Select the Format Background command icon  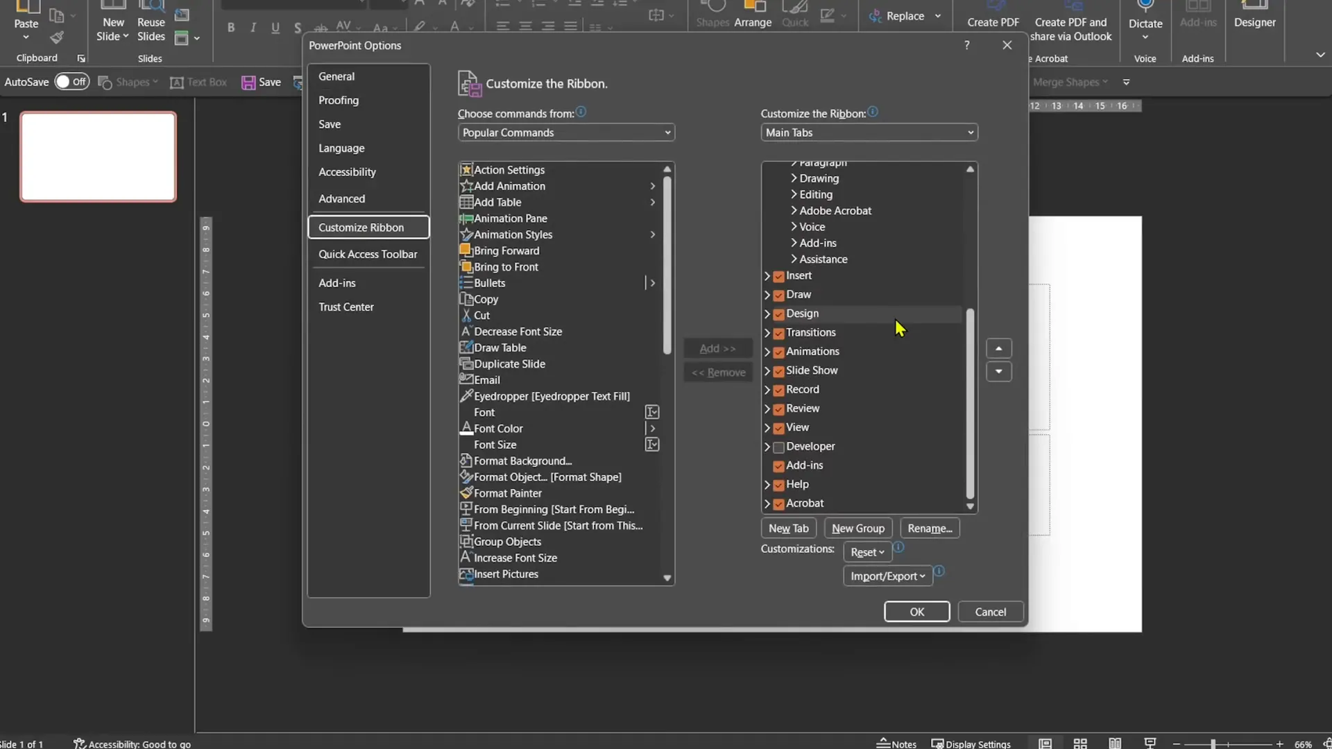466,460
